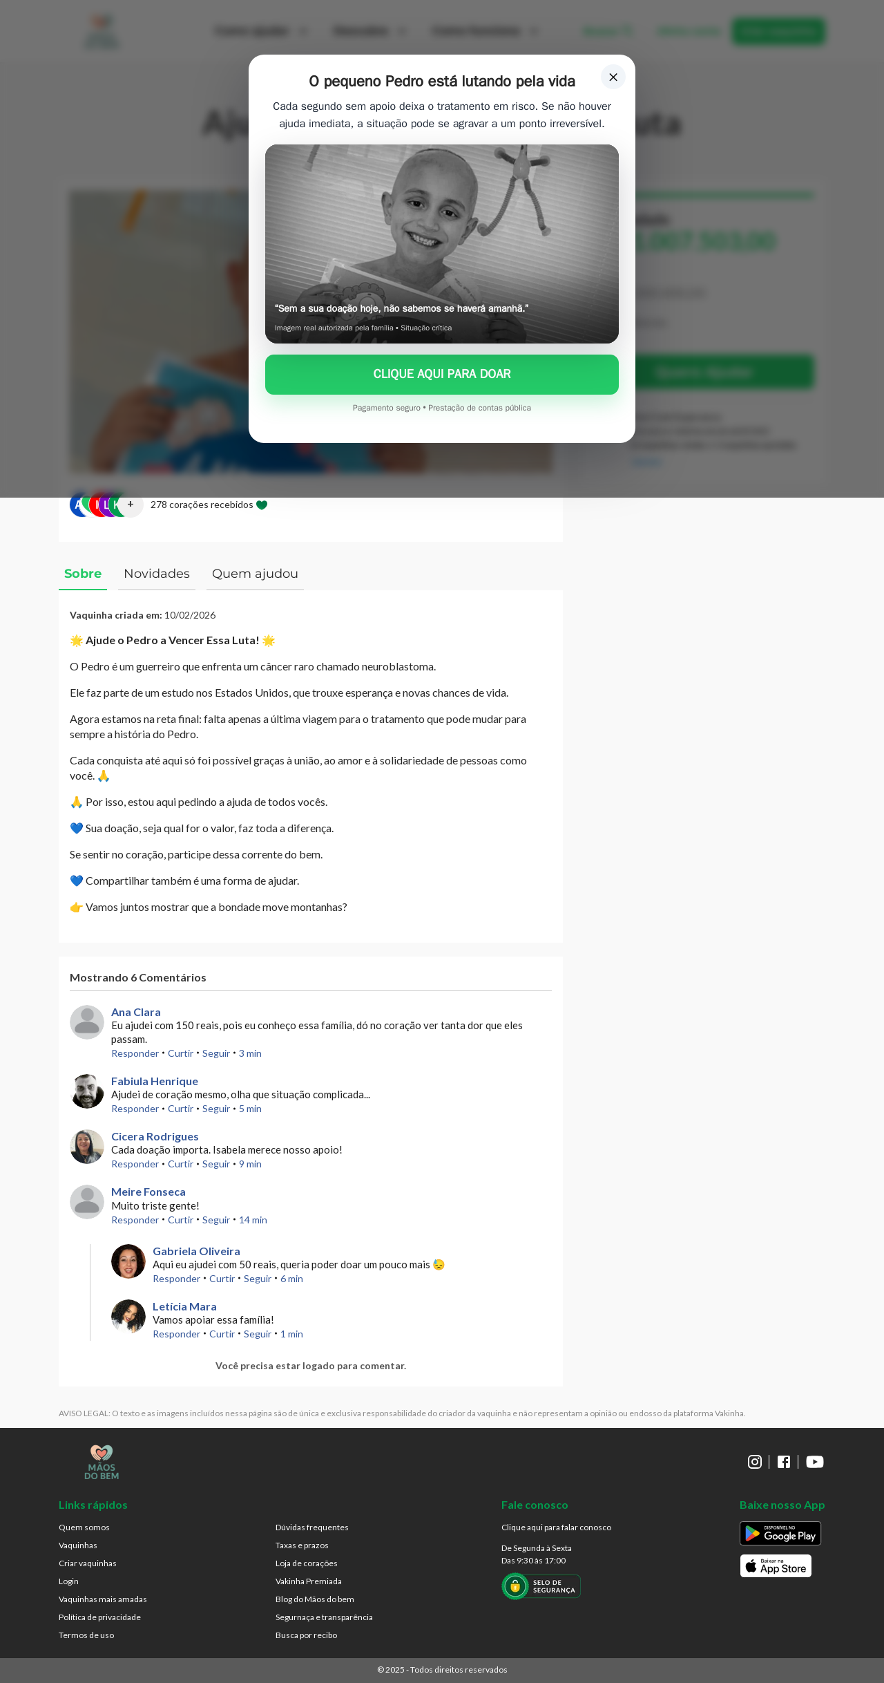The height and width of the screenshot is (1683, 884).
Task: Click Gabriela Oliveira's profile picture
Action: tap(128, 1261)
